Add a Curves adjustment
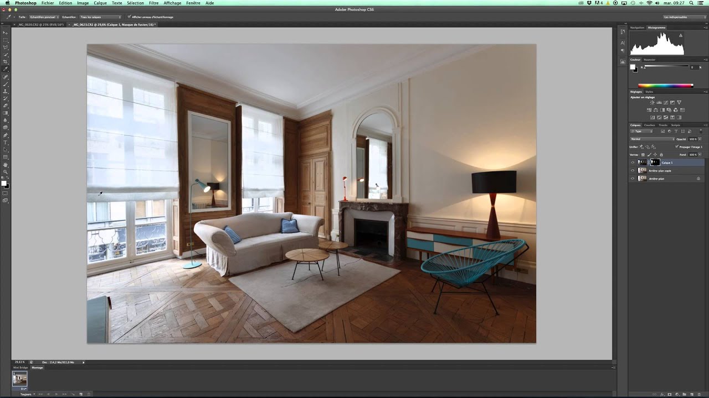This screenshot has width=709, height=398. coord(666,102)
